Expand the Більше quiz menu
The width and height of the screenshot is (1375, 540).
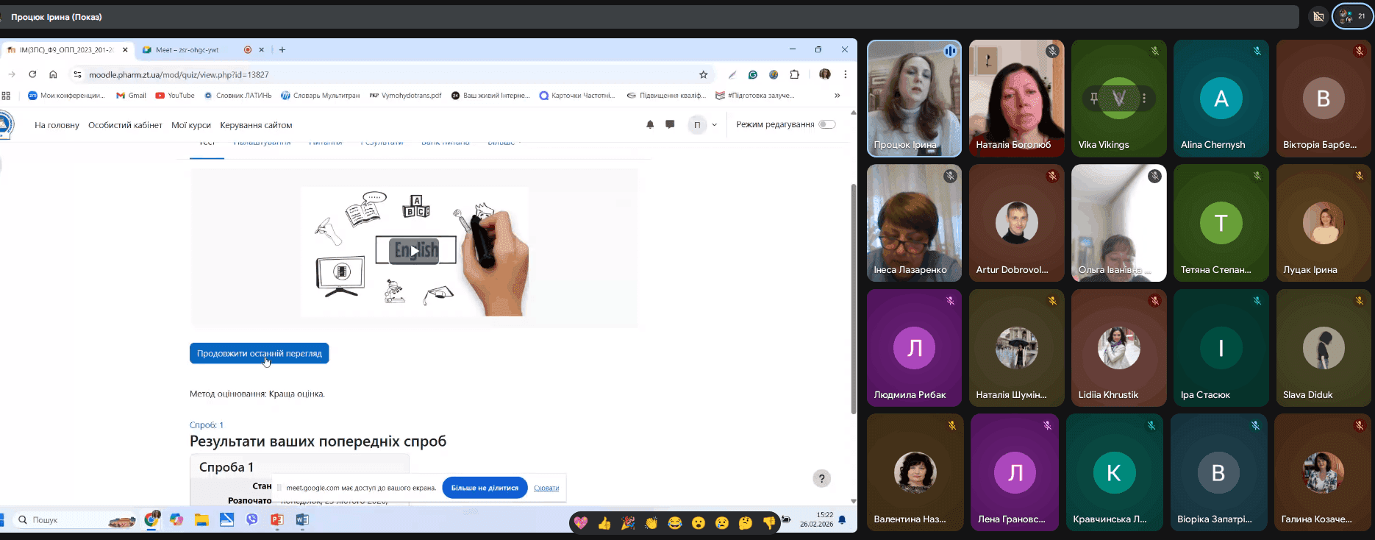(x=504, y=142)
